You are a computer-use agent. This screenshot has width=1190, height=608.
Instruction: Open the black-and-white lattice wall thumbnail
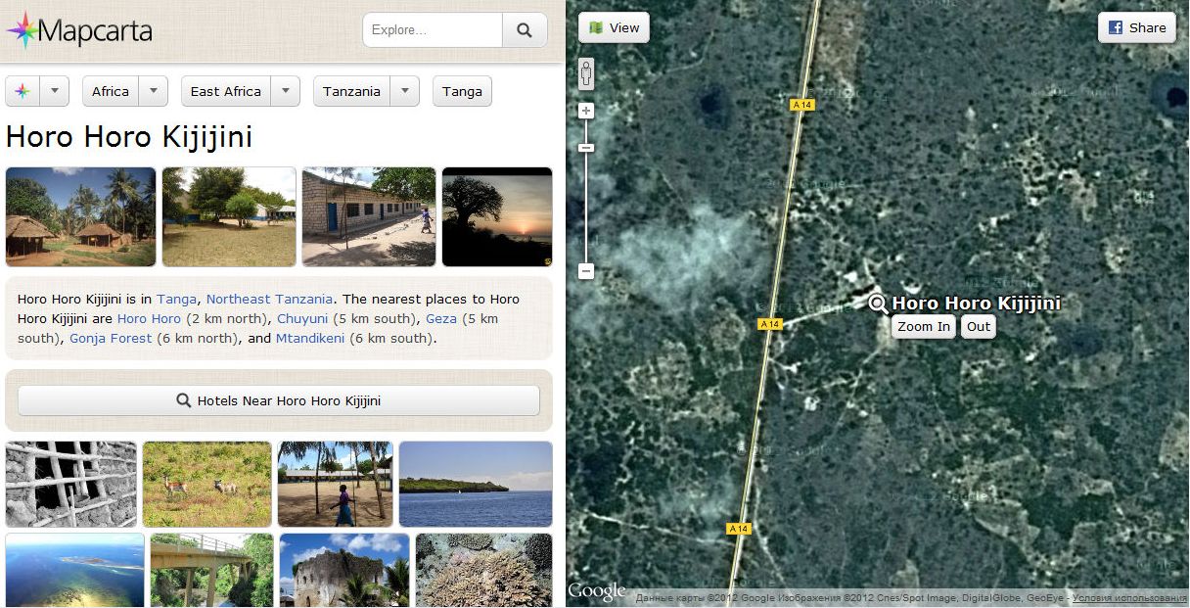(71, 484)
